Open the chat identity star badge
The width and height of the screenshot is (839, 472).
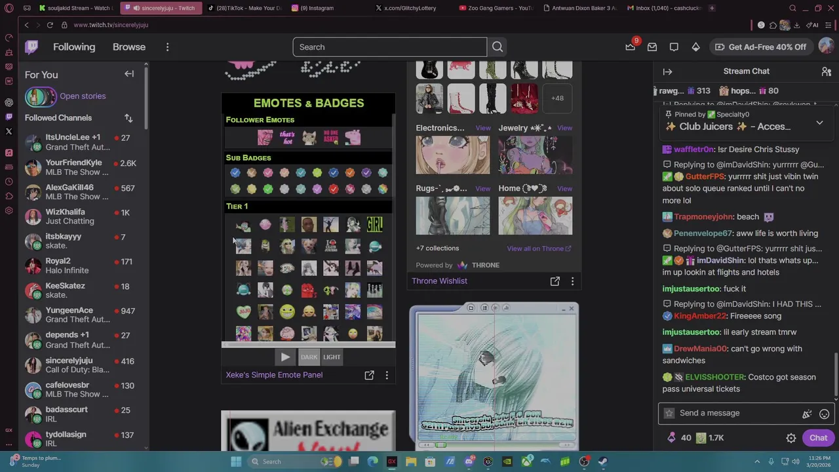[669, 413]
